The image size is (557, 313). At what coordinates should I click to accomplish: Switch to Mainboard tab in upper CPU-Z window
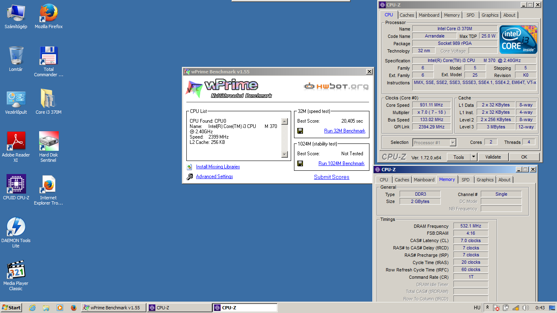(429, 15)
